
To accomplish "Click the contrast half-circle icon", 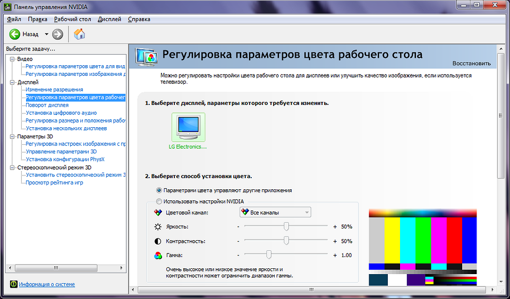I will point(157,241).
